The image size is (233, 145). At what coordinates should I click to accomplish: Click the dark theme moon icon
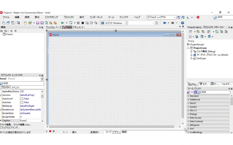[188, 17]
